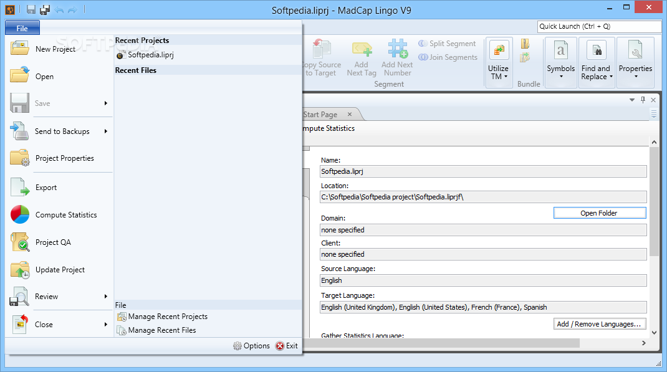Click the MadCap Lingo application icon
The width and height of the screenshot is (667, 372).
click(x=10, y=9)
